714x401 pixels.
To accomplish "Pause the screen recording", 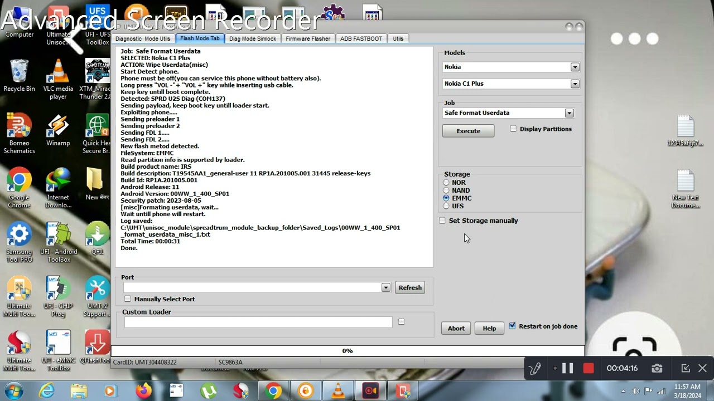I will click(567, 368).
